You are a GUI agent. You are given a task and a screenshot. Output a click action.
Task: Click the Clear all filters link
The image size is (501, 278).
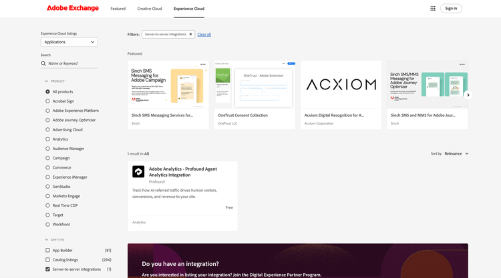click(x=204, y=35)
